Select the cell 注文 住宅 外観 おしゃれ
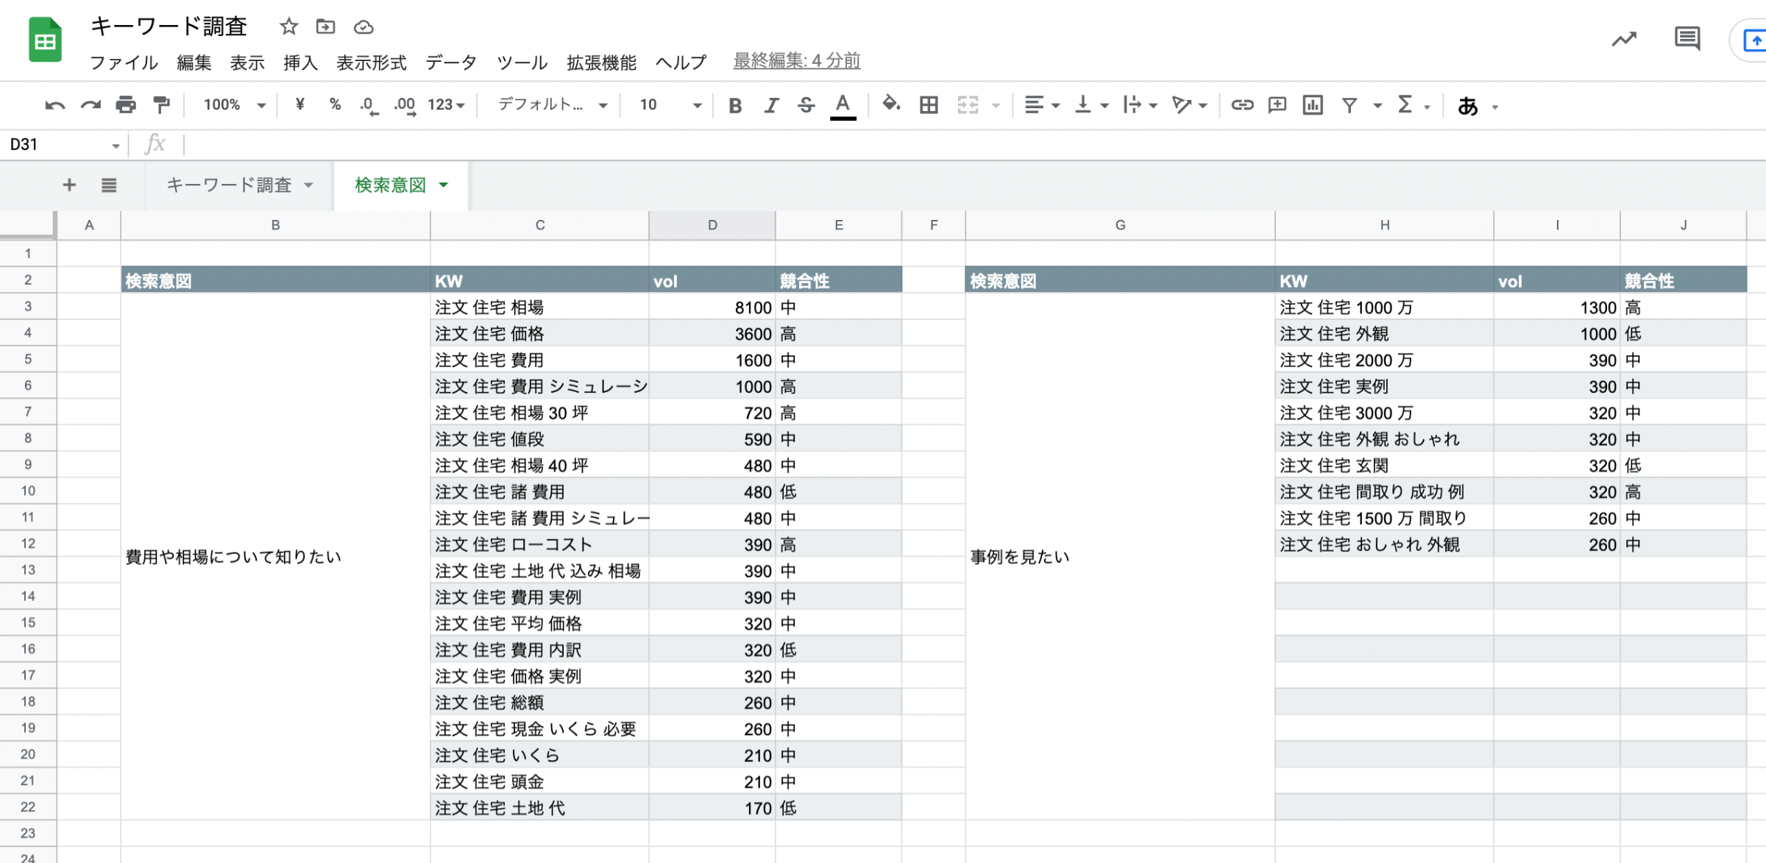The width and height of the screenshot is (1766, 863). click(x=1384, y=439)
